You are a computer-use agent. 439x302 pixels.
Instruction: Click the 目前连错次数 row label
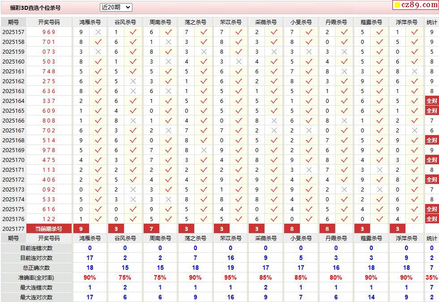point(36,248)
